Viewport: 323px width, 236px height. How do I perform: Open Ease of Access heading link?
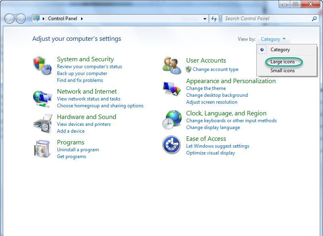[x=206, y=139]
